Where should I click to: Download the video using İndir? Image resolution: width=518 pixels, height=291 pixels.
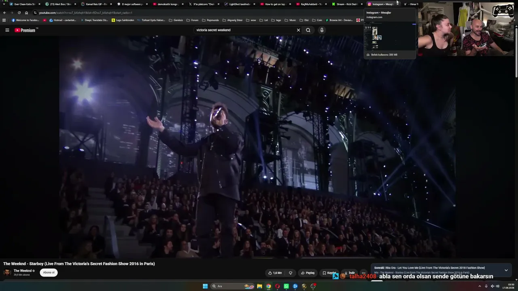click(x=349, y=273)
